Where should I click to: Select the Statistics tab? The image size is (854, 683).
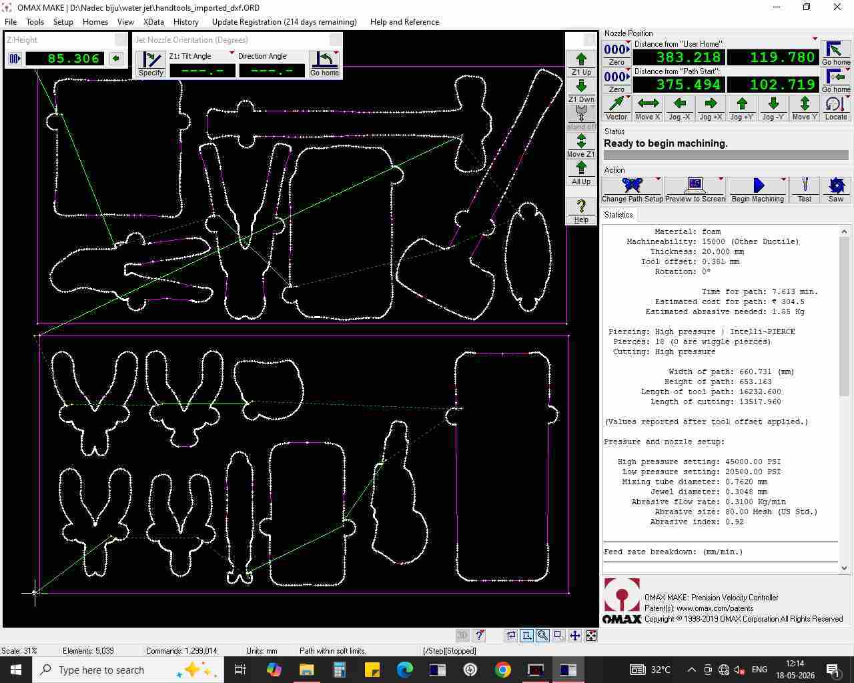618,215
